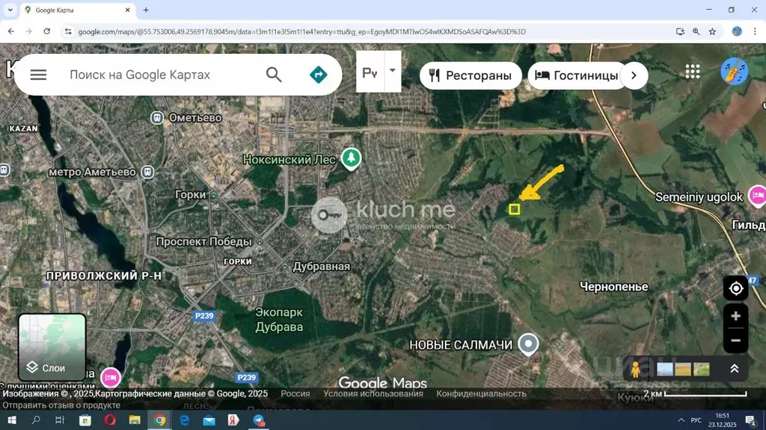Screen dimensions: 766x430
Task: Select the second imagery thumbnail
Action: 681,368
